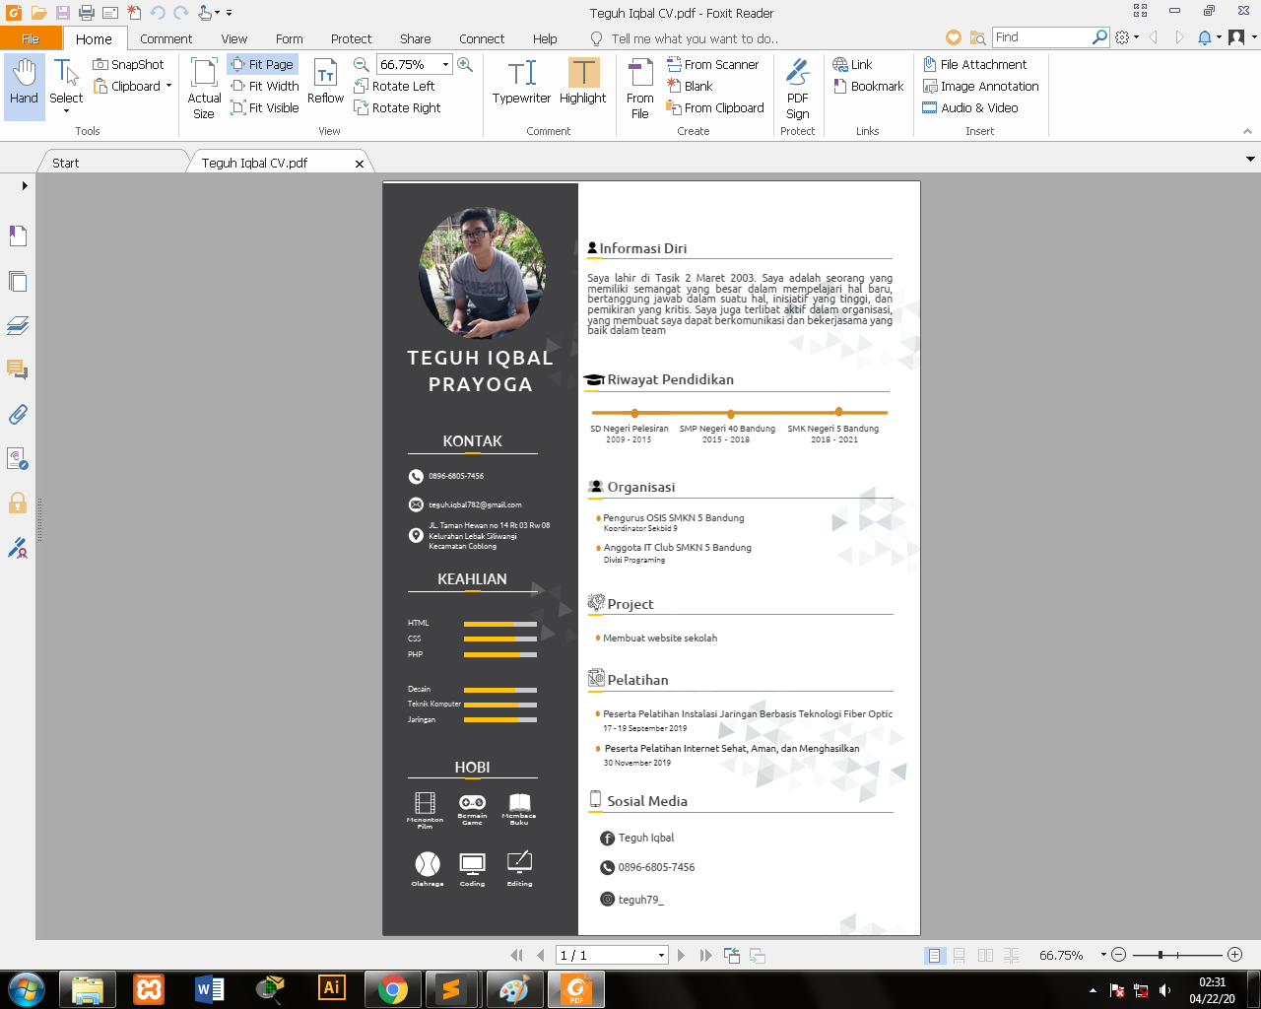Rotate the page right
Image resolution: width=1261 pixels, height=1009 pixels.
[397, 107]
